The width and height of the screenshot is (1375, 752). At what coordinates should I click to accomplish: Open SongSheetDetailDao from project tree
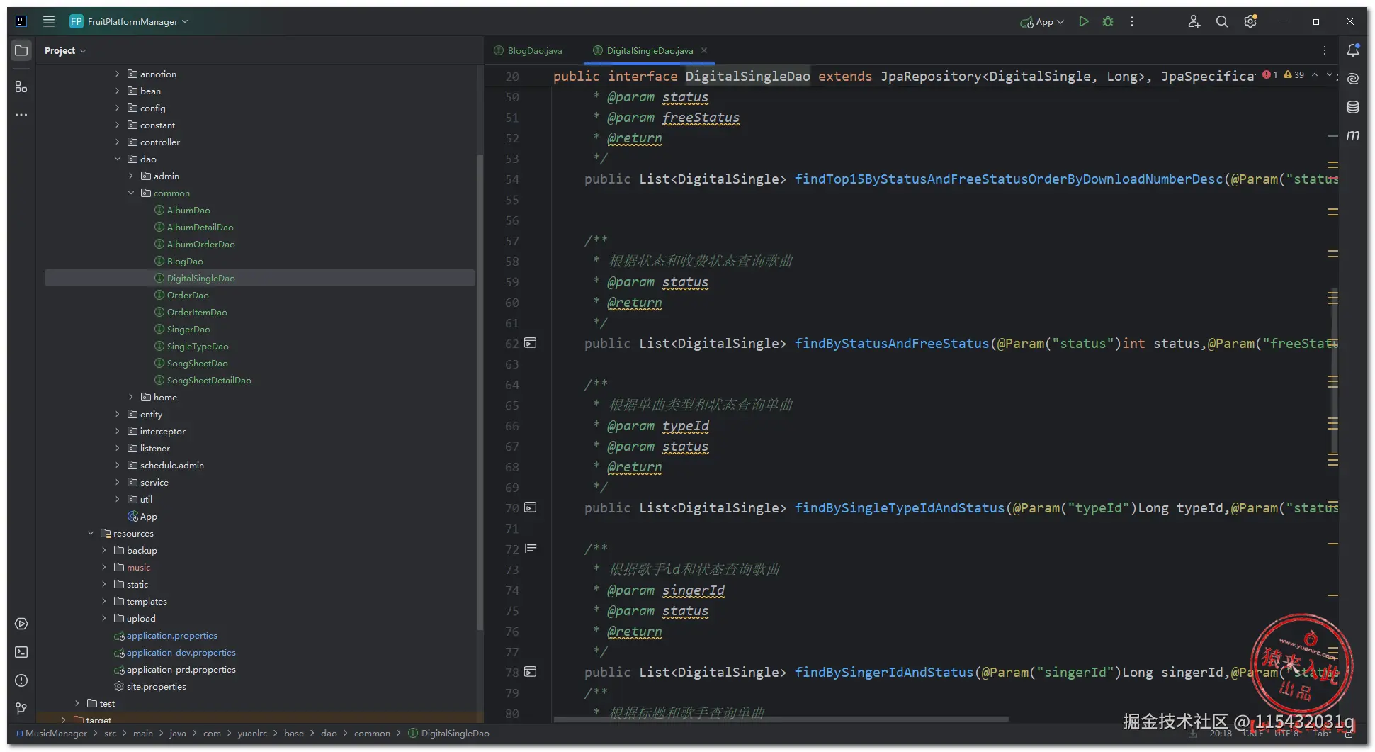pos(209,381)
